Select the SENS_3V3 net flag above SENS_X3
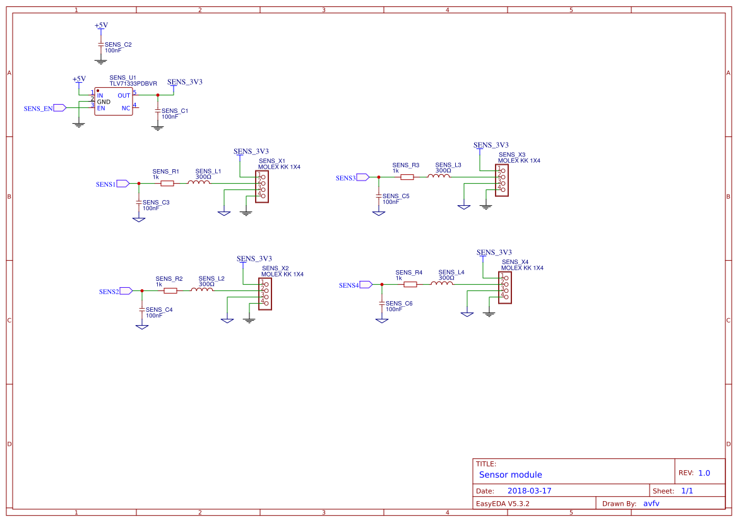Image resolution: width=738 pixels, height=522 pixels. click(x=491, y=146)
